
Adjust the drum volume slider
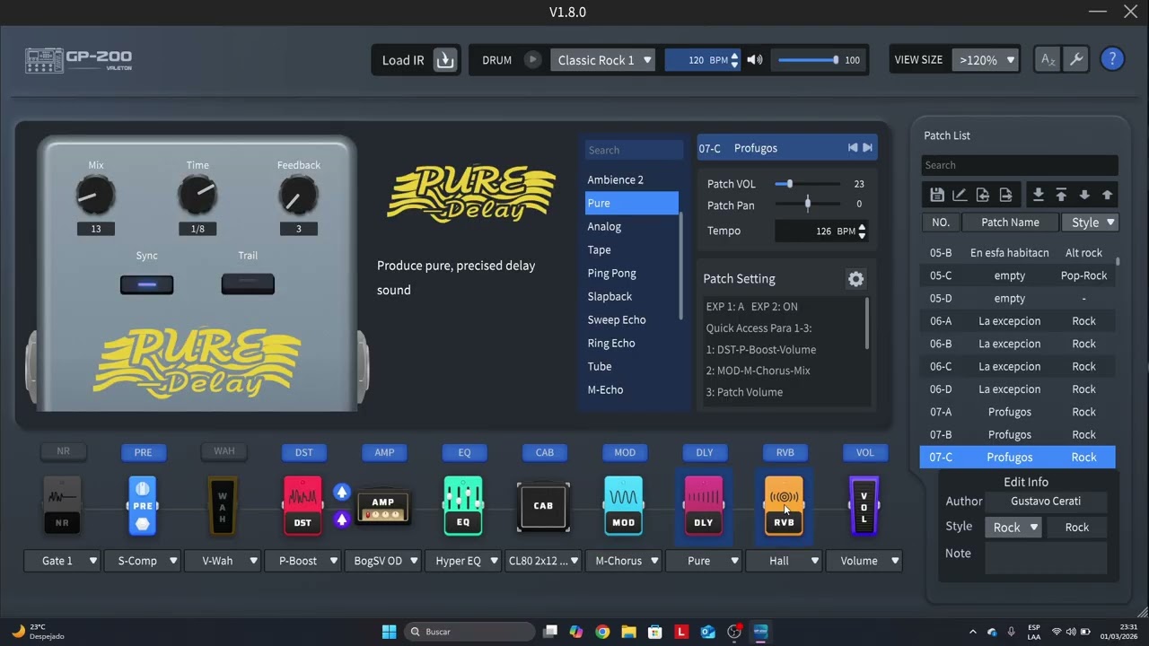808,60
